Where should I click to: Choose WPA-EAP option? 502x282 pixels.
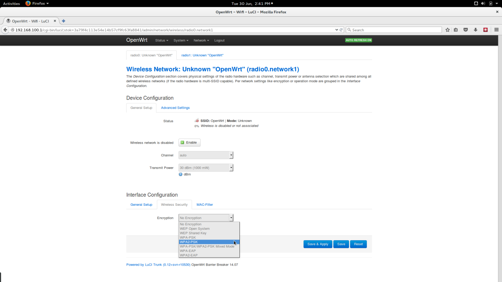209,251
